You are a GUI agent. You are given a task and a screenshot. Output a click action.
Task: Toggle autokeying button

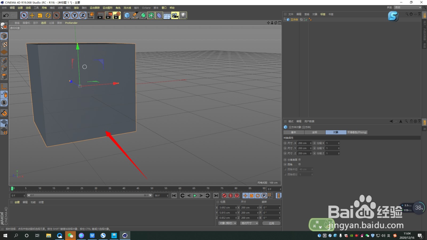point(231,196)
